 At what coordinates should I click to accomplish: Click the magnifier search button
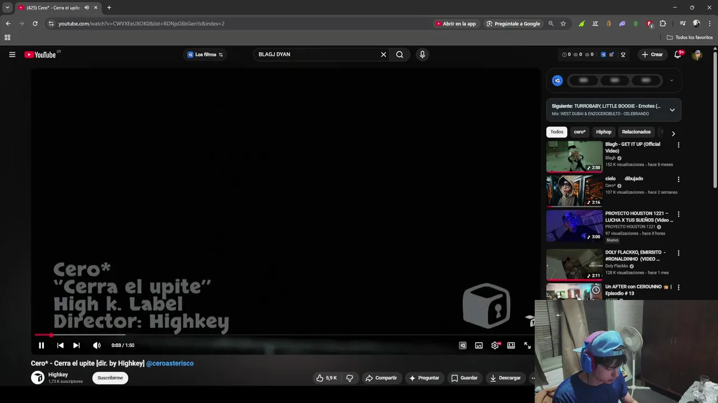click(x=399, y=54)
